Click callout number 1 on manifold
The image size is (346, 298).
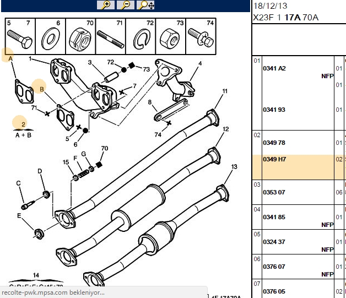point(30,59)
